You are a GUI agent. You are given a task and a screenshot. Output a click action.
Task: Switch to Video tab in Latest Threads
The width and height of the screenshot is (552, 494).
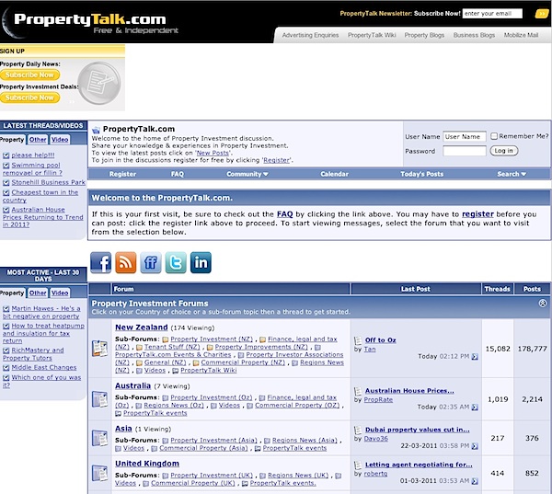tap(60, 140)
